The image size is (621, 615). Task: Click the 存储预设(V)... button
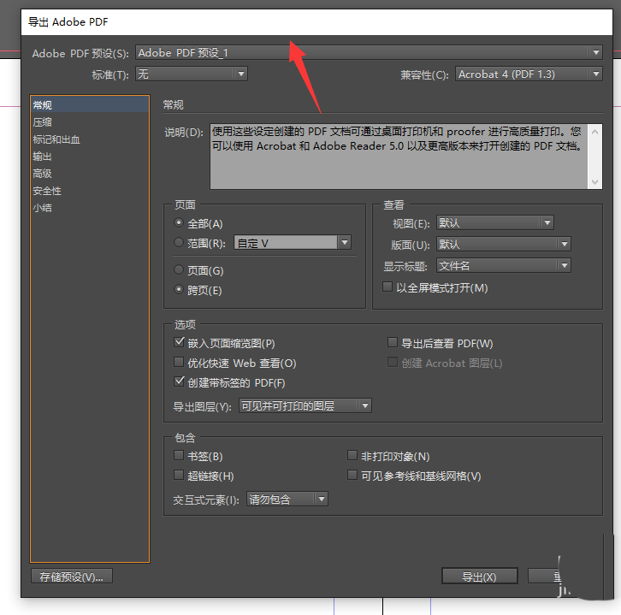coord(72,577)
